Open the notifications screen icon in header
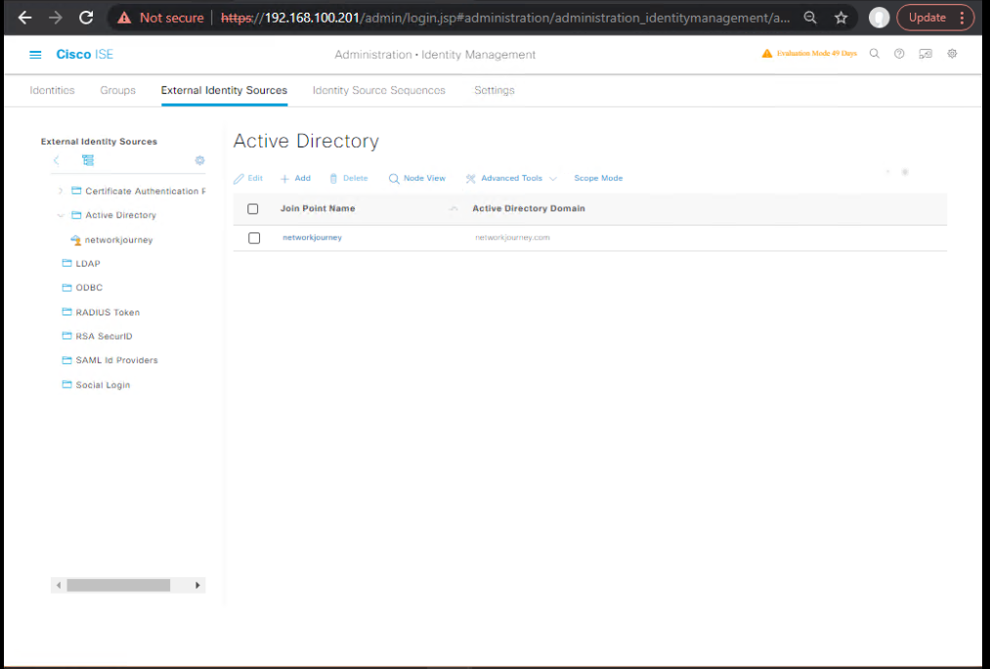This screenshot has height=669, width=990. click(925, 54)
